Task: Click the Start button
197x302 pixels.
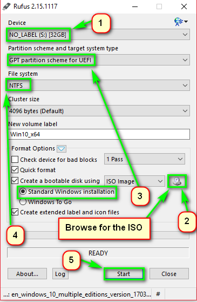Action: tap(124, 274)
